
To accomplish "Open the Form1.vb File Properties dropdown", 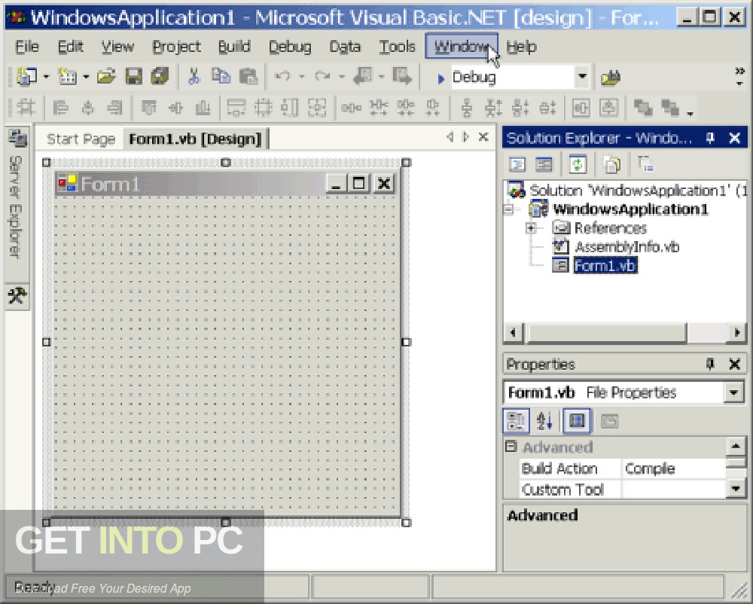I will (734, 392).
